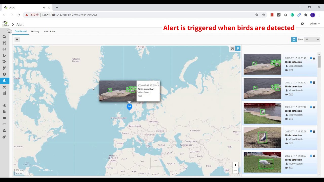The height and width of the screenshot is (182, 324).
Task: Open Chrome three-dot menu
Action: tap(319, 15)
